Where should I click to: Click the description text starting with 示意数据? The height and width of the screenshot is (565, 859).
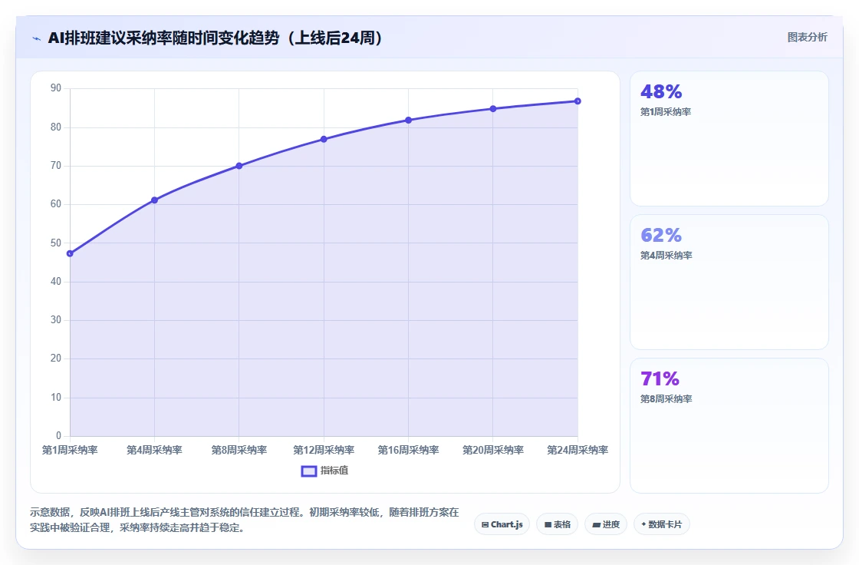click(x=245, y=520)
